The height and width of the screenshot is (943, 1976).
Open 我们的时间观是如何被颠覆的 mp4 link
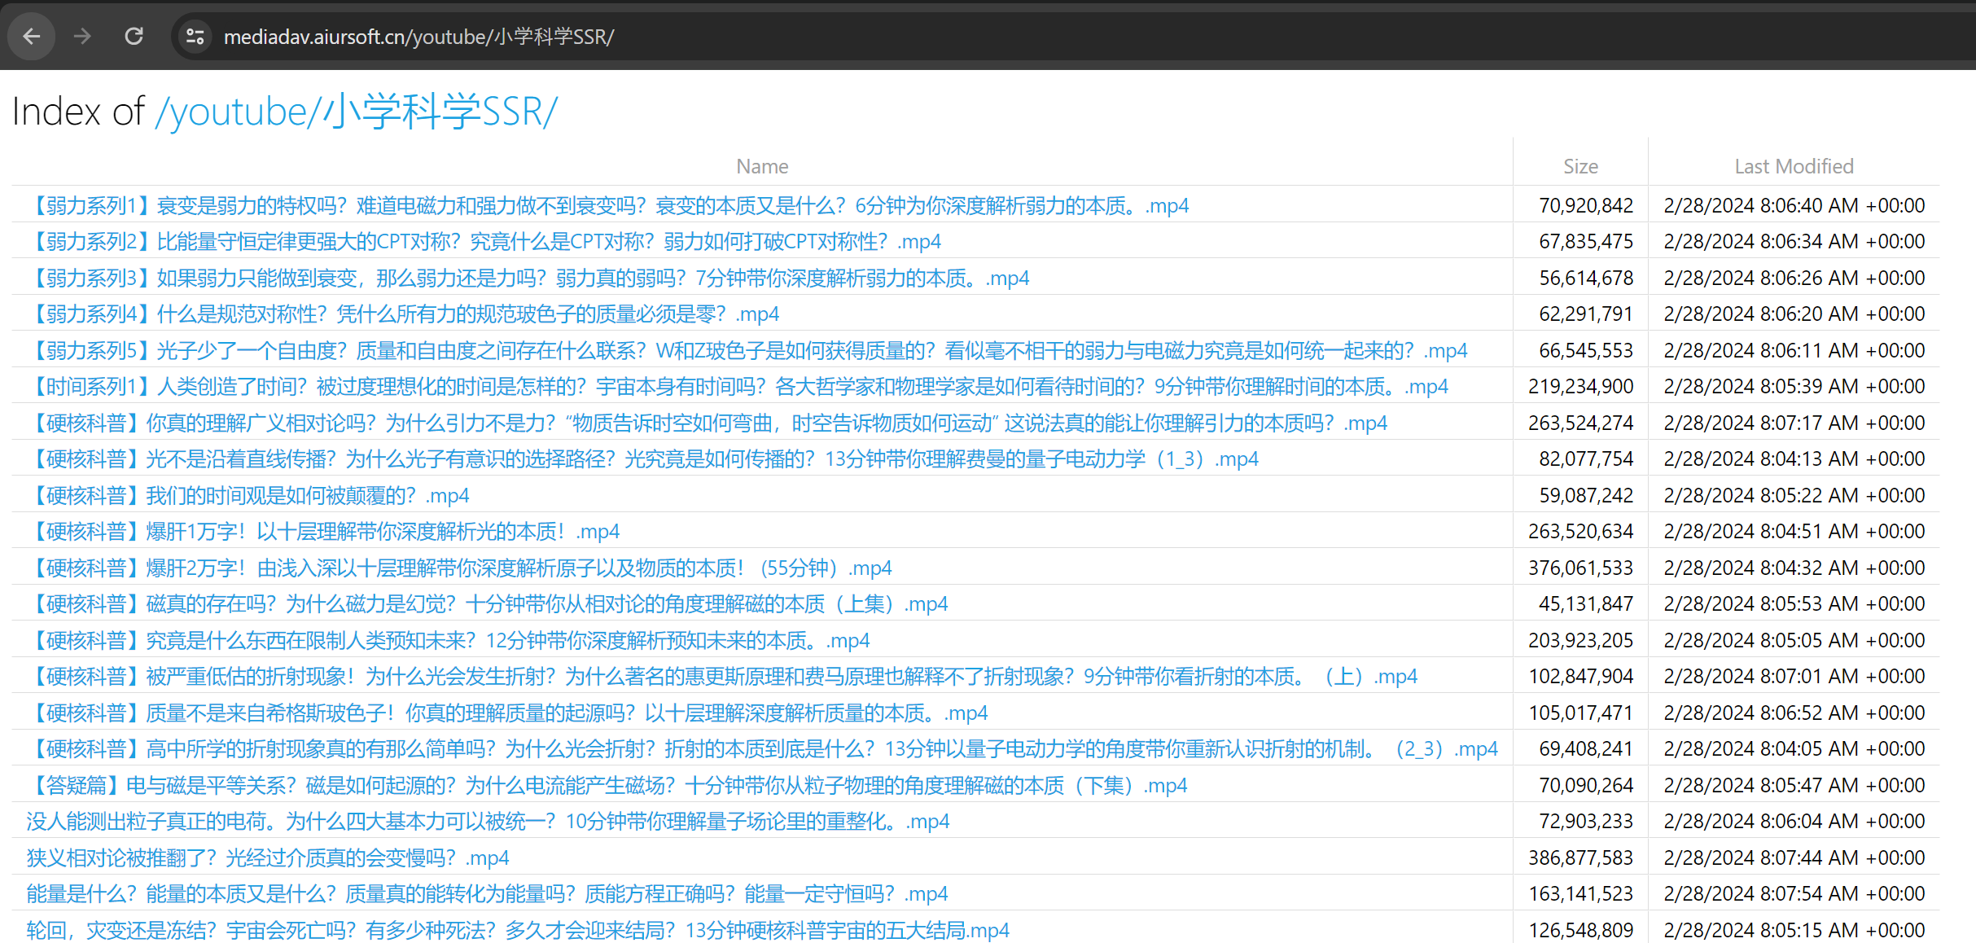click(248, 496)
